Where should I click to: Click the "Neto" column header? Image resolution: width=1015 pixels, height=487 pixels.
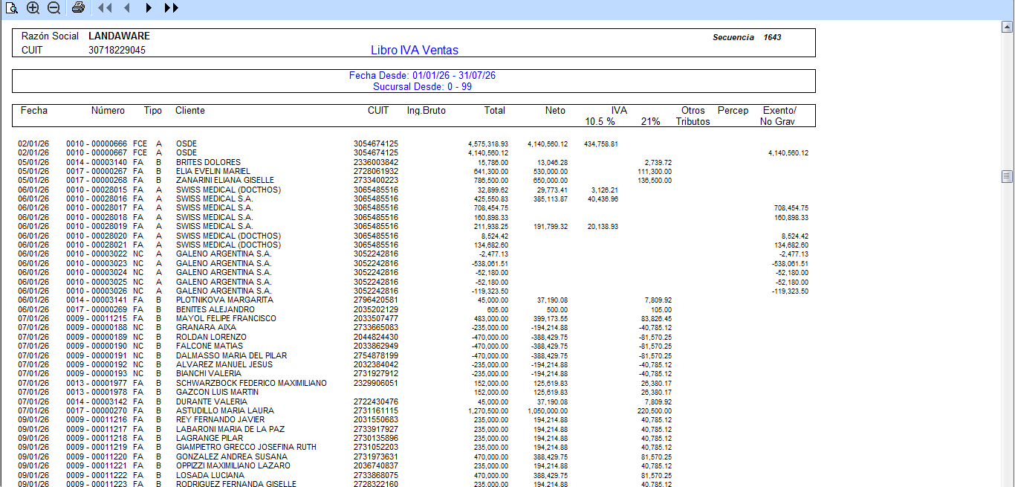pos(555,111)
